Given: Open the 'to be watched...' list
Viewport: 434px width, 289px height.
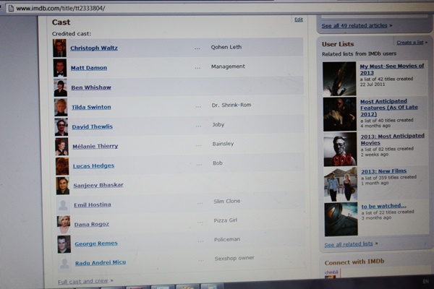Looking at the screenshot, I should tap(383, 206).
